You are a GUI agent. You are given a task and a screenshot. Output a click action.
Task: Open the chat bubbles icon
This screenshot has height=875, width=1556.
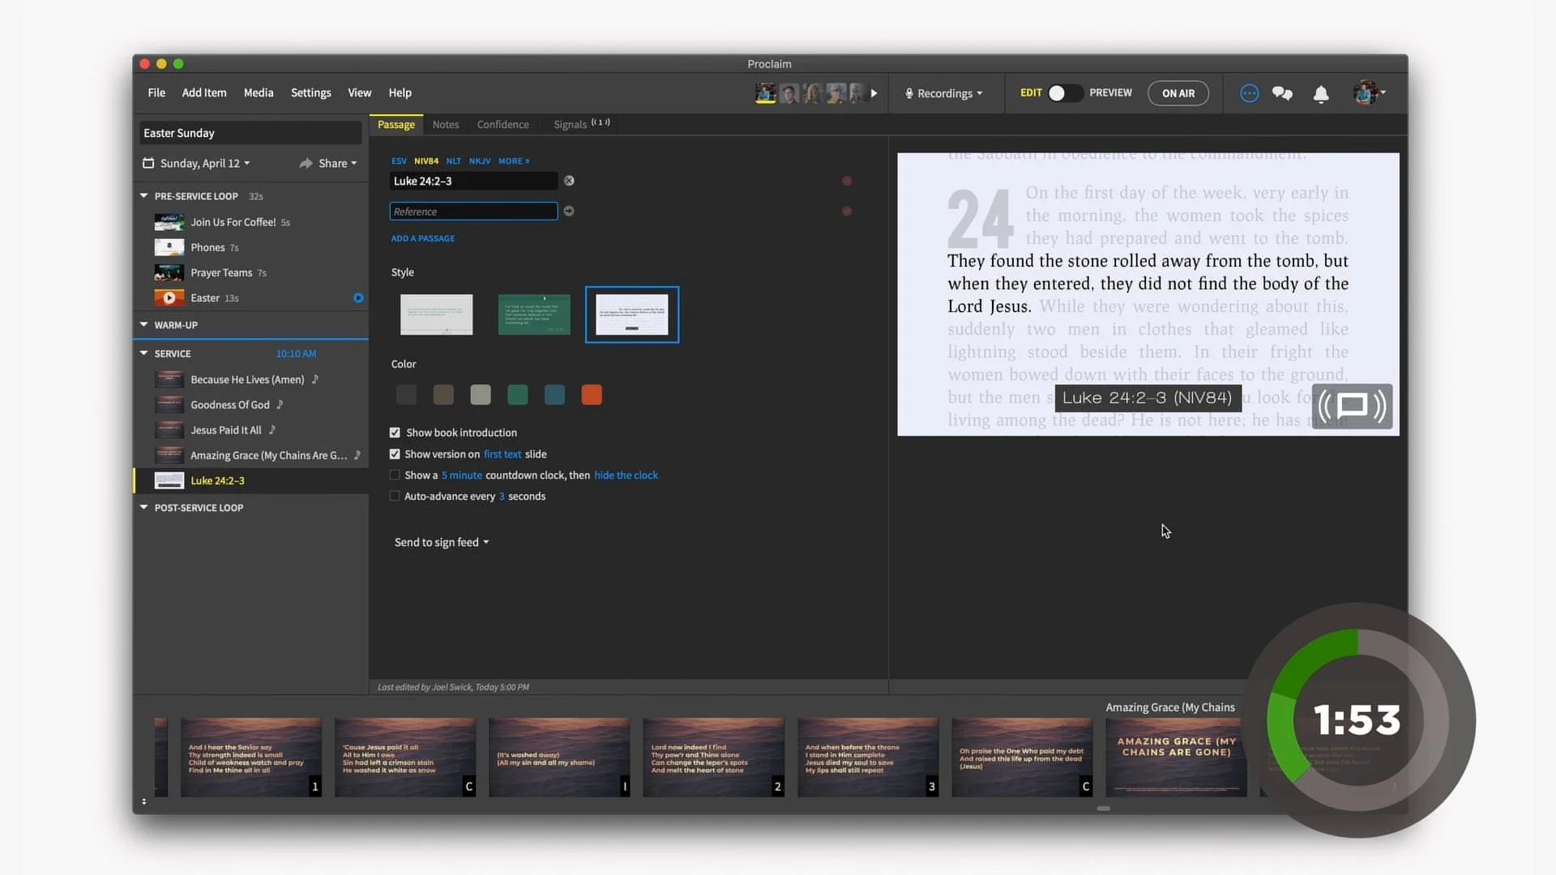1282,94
